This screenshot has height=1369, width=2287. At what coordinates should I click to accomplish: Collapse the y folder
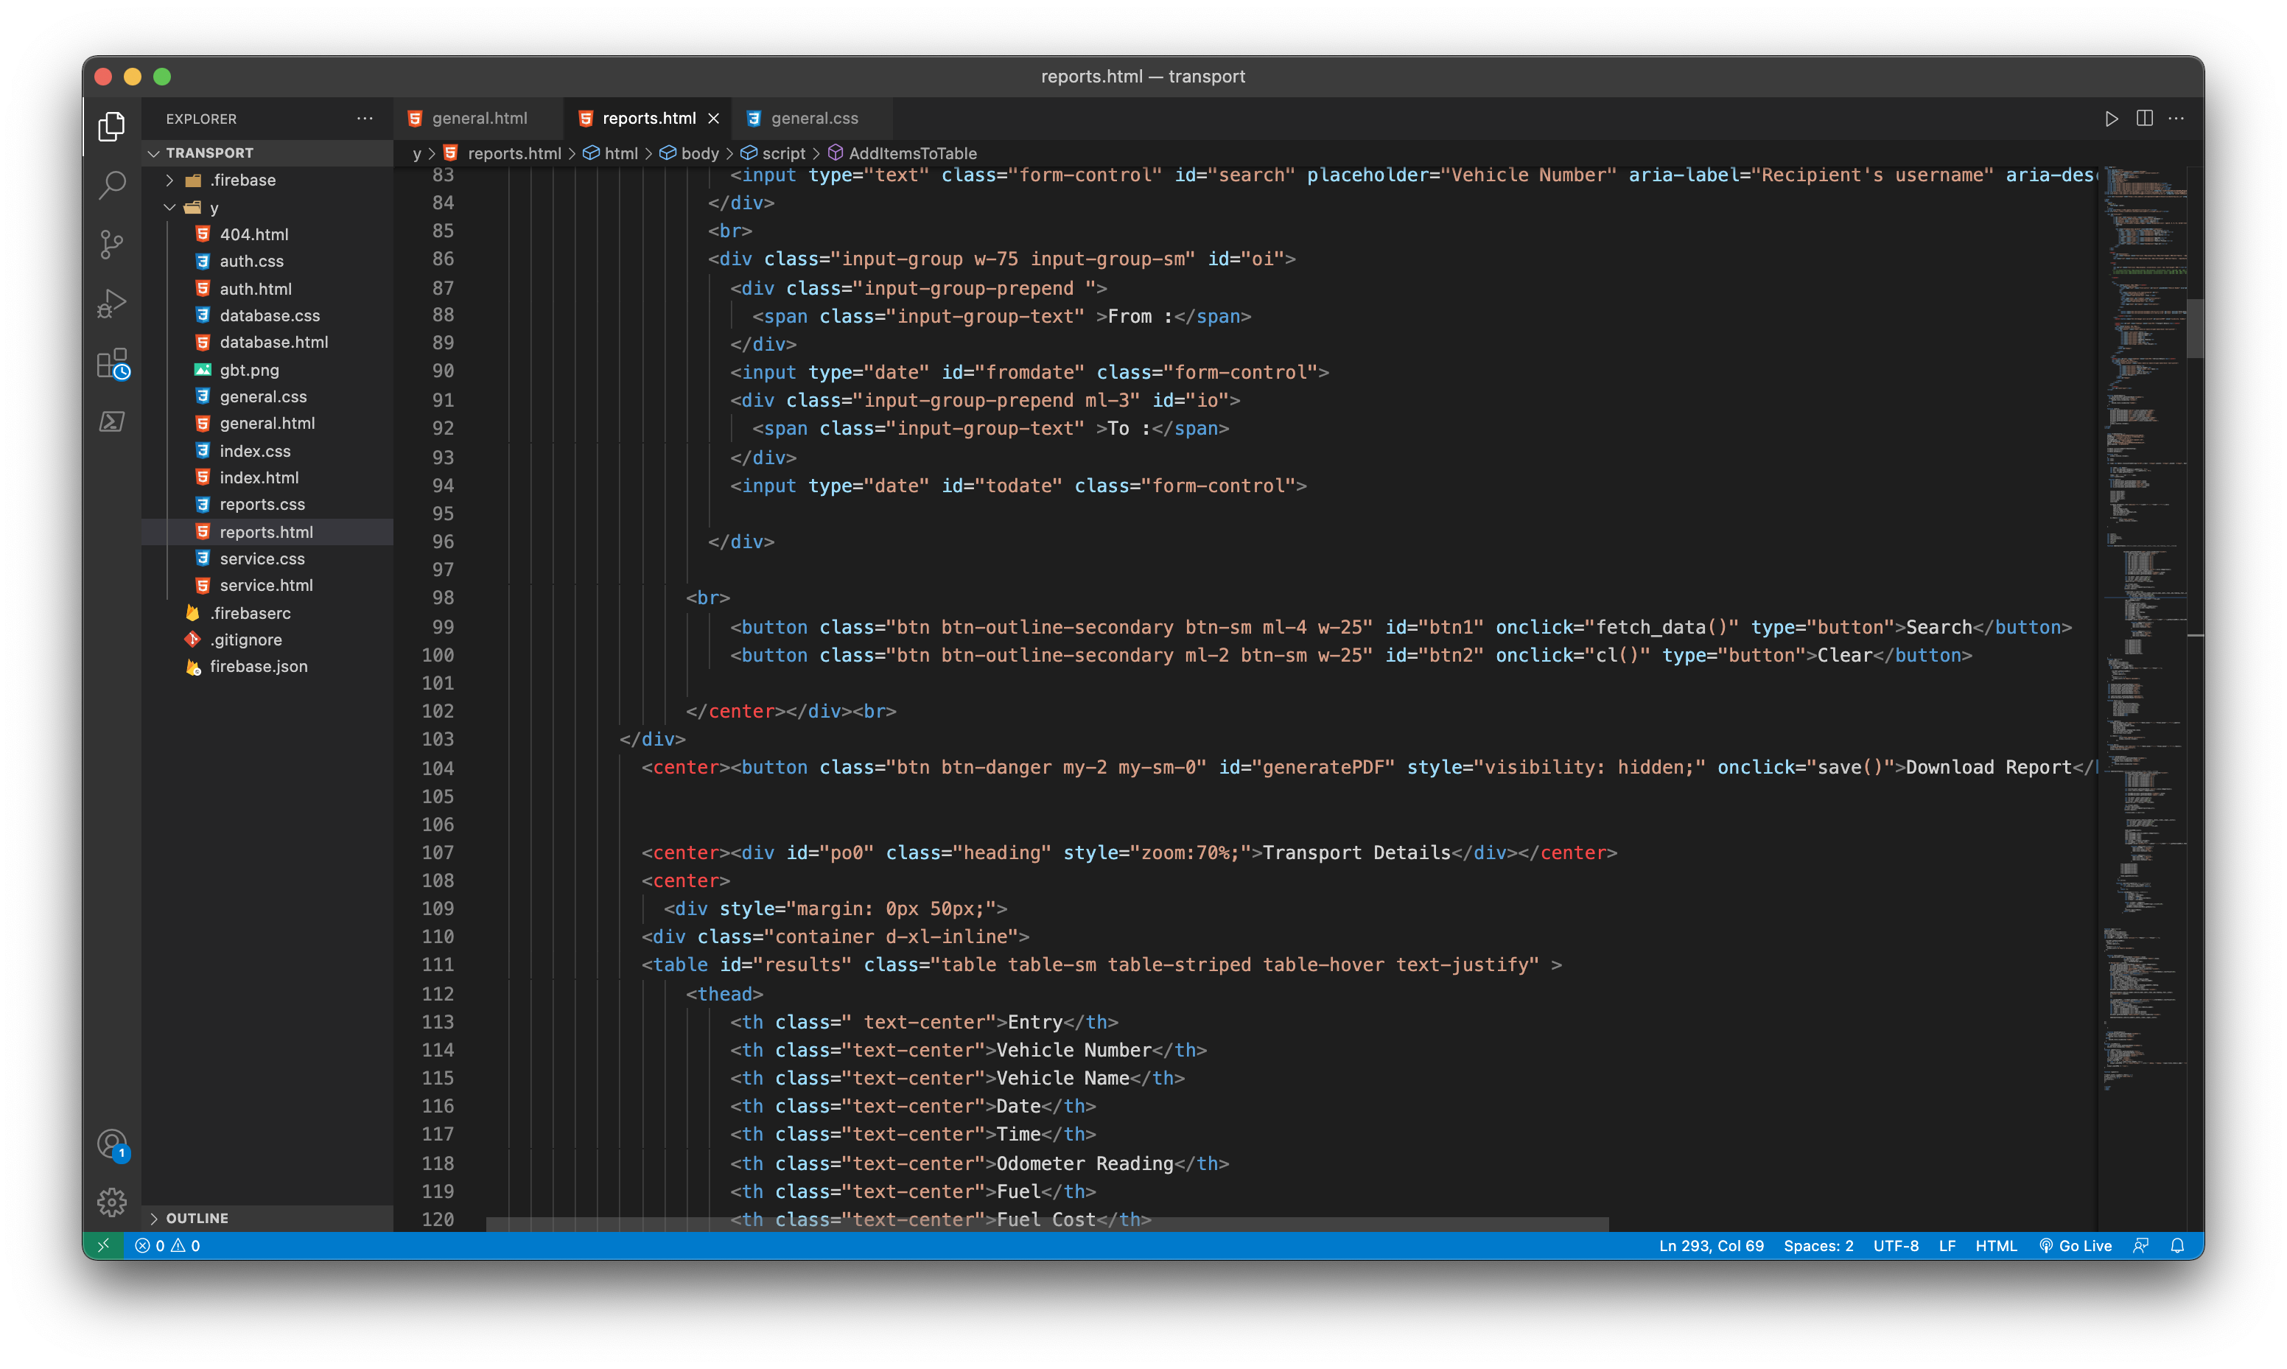[x=267, y=208]
